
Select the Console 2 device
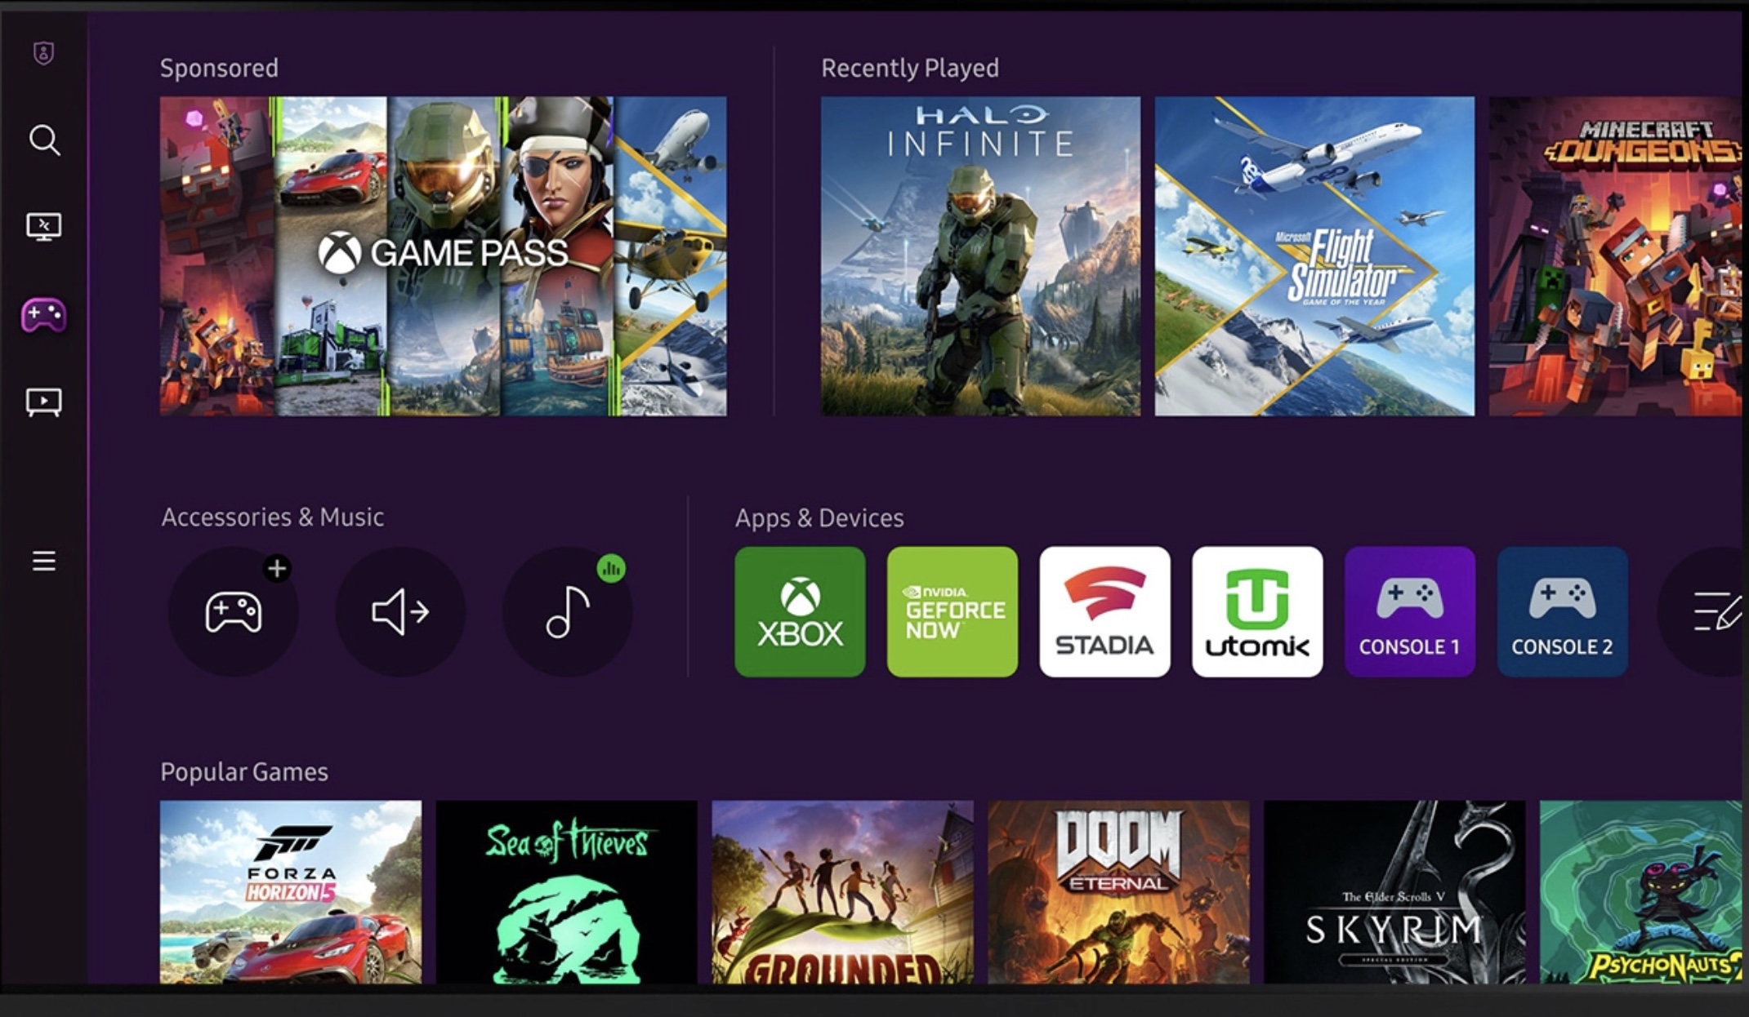click(1562, 612)
